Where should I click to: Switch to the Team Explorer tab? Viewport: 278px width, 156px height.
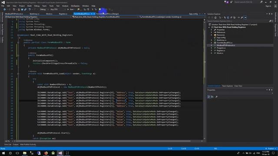[x=227, y=86]
